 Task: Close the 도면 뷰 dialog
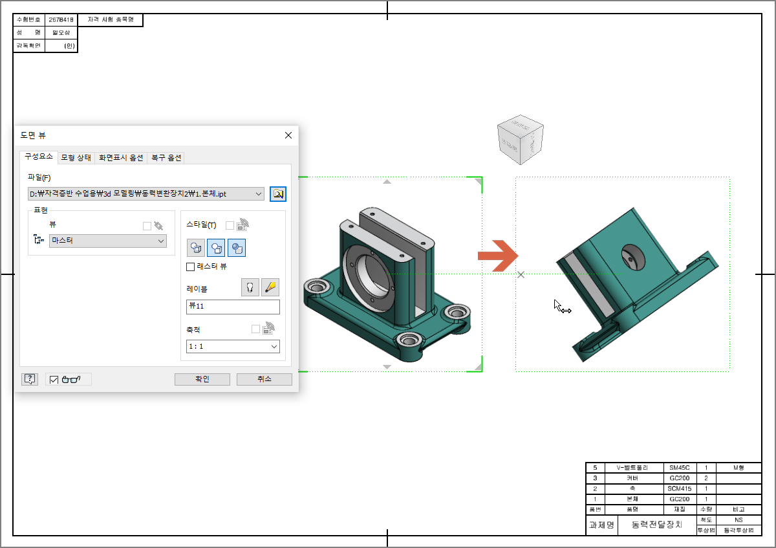coord(288,135)
